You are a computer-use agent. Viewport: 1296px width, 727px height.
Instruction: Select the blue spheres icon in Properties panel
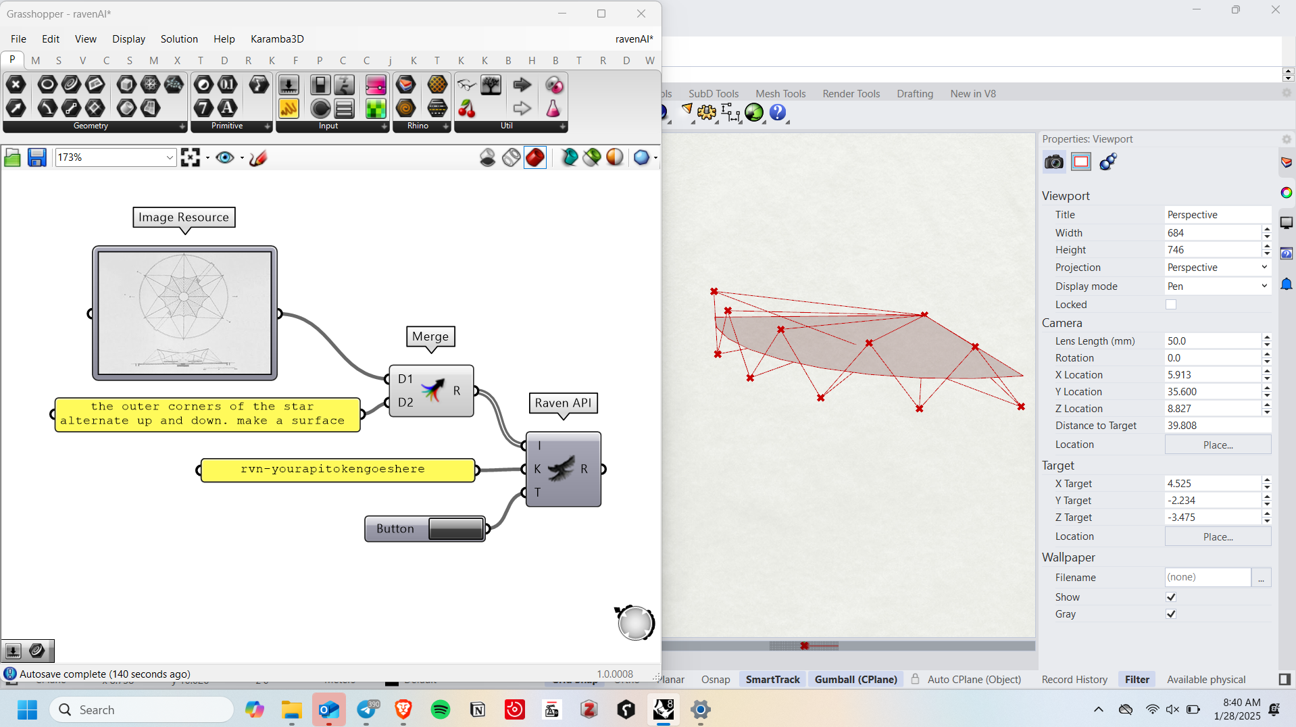1108,162
